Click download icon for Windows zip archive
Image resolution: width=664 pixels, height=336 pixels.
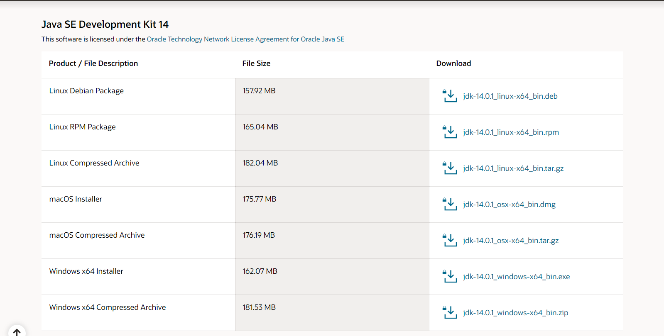click(450, 313)
